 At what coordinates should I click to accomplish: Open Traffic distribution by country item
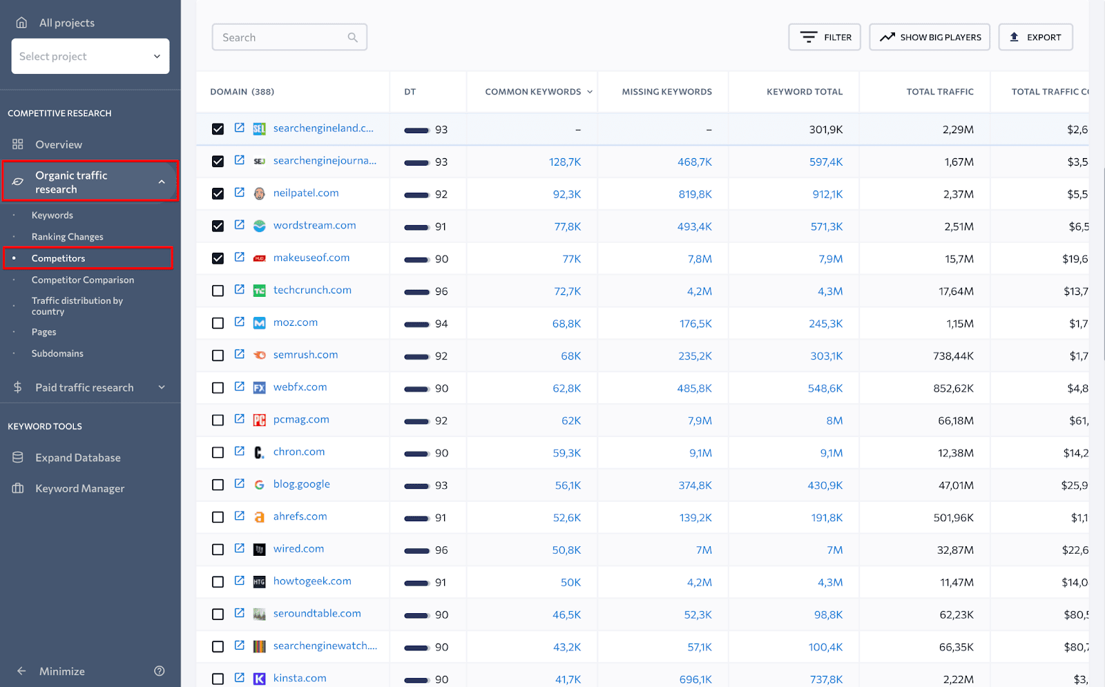click(77, 306)
